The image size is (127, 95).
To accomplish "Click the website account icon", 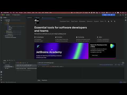I will [108, 21].
